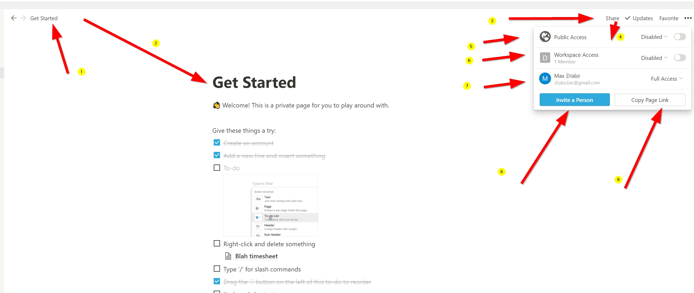Click the Copy Page Link button
The image size is (694, 293).
tap(650, 100)
